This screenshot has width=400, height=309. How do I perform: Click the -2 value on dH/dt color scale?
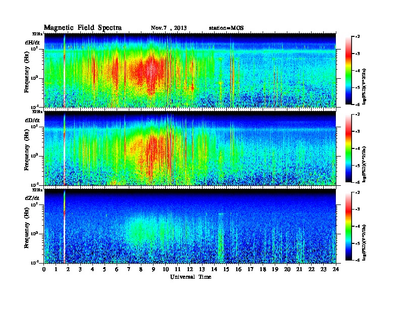coord(358,37)
